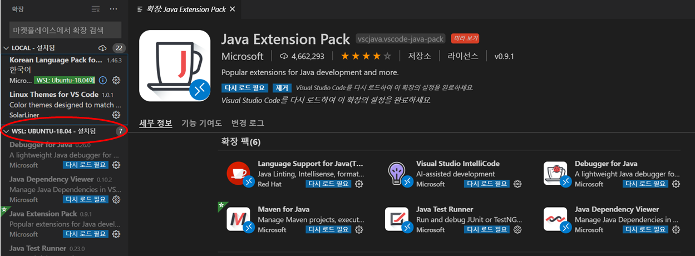Switch to the 변경 로그 tab
This screenshot has width=695, height=256.
(x=248, y=123)
